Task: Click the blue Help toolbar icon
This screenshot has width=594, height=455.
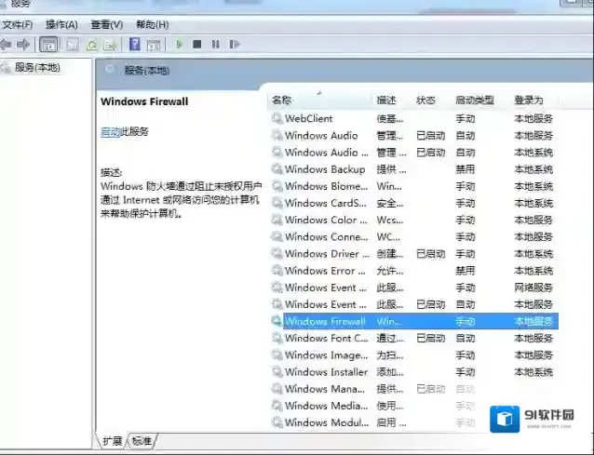Action: (135, 44)
